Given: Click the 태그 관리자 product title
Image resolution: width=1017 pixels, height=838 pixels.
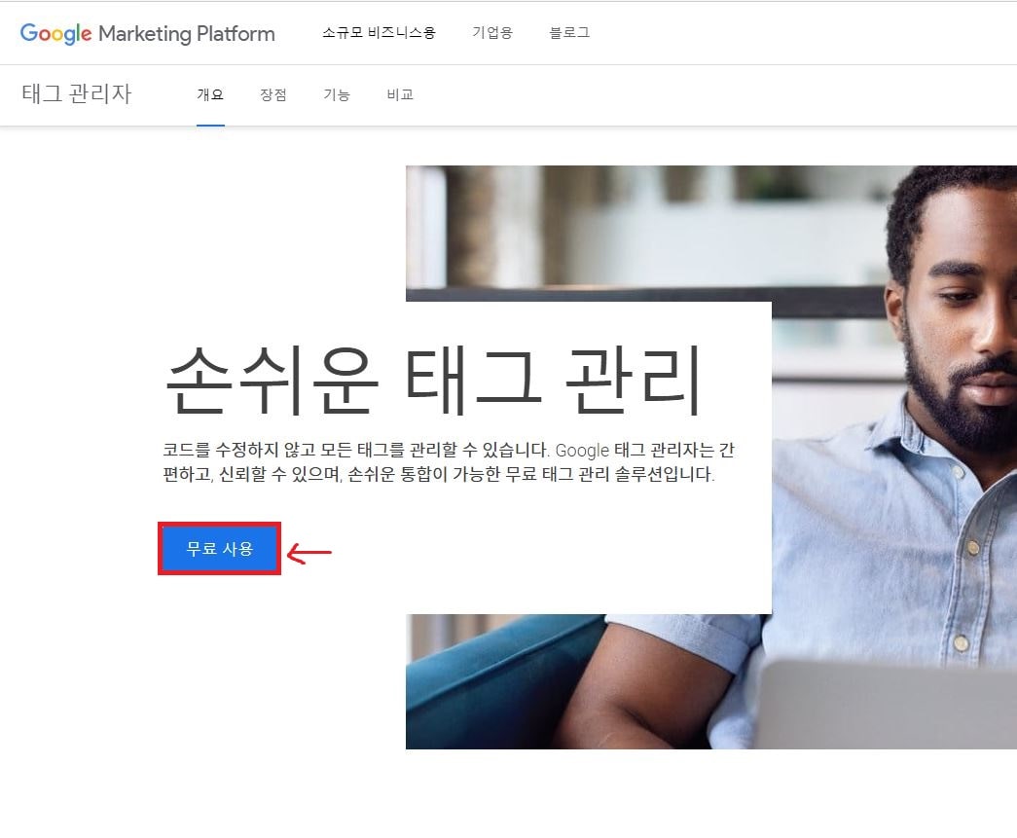Looking at the screenshot, I should point(77,93).
